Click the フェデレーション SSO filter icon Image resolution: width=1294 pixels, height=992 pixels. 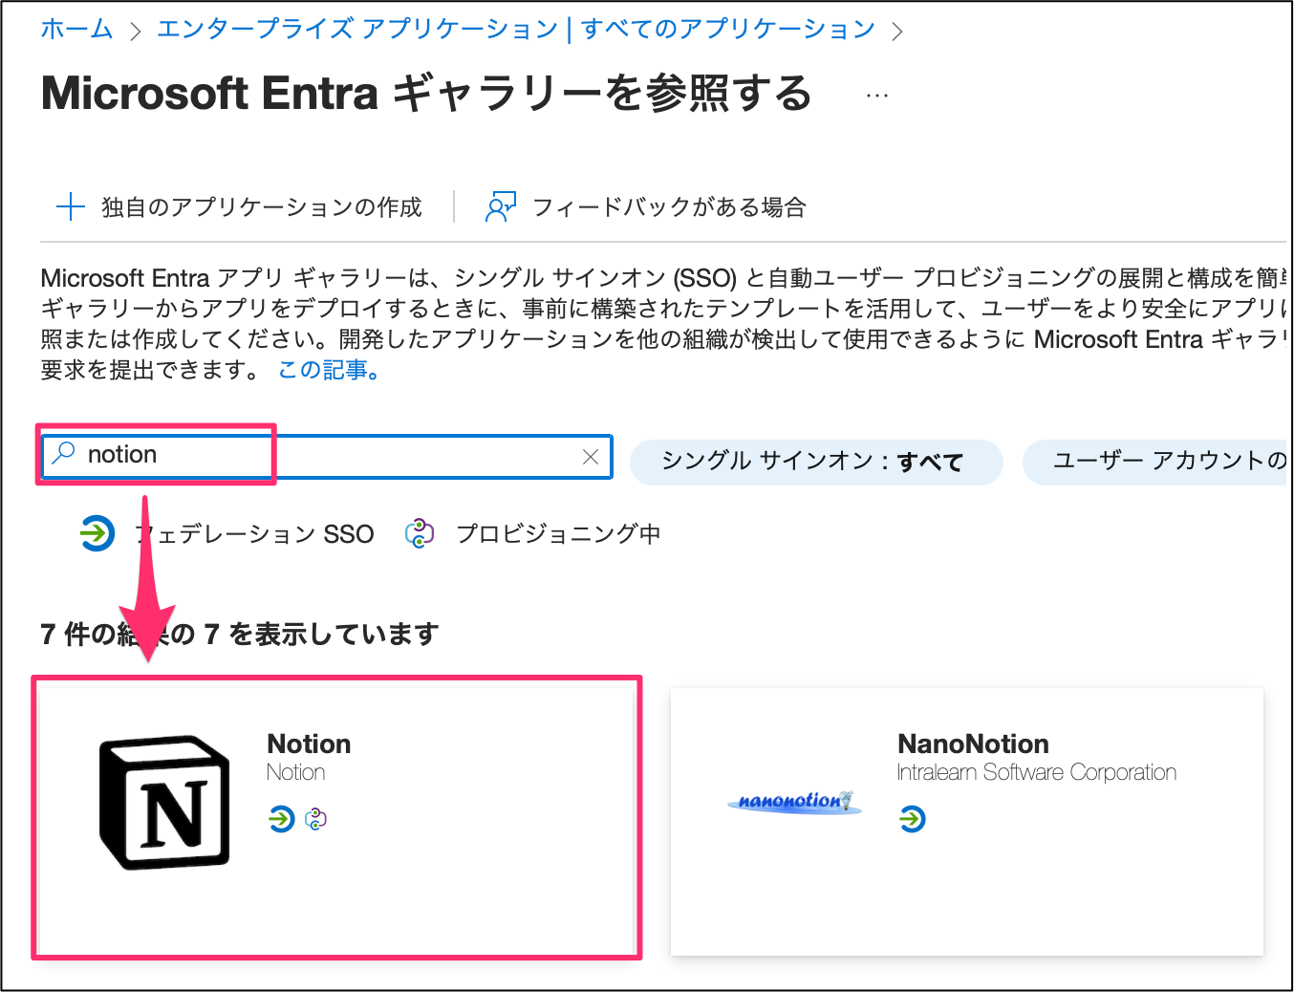click(x=97, y=533)
